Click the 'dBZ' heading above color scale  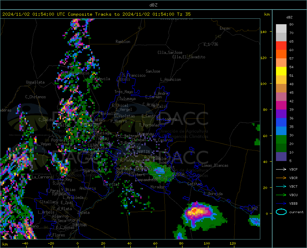pos(289,17)
